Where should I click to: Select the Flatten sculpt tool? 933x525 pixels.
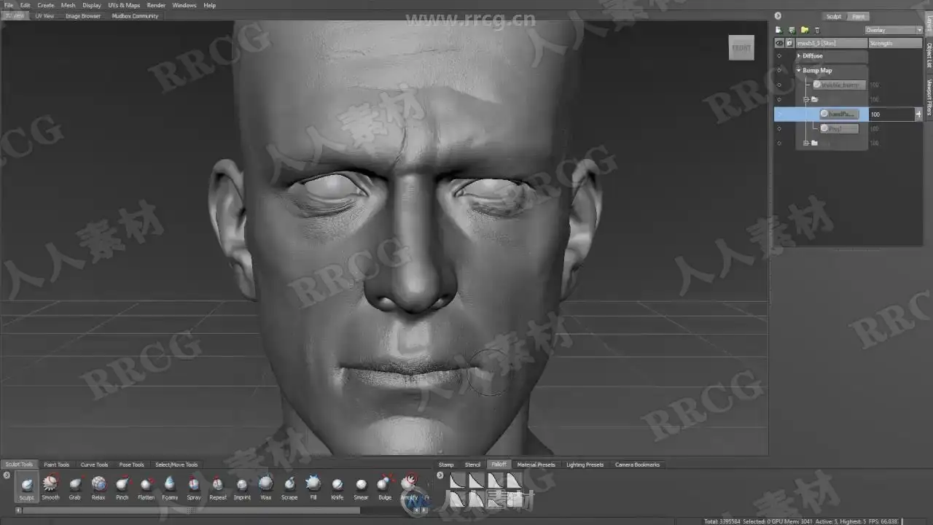click(x=146, y=486)
